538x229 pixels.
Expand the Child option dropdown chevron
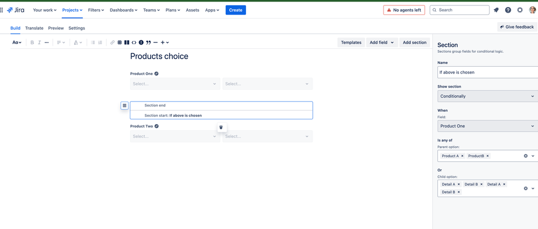[533, 188]
